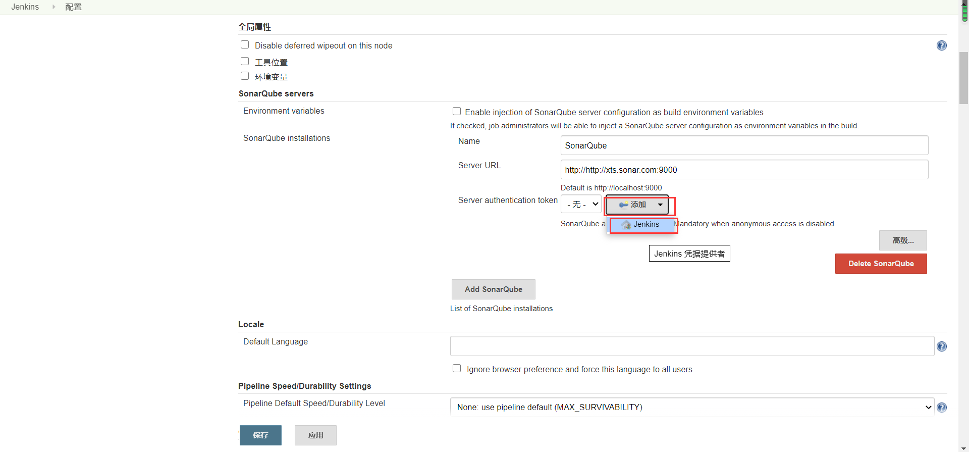Click the breadcrumb arrow after Jenkins
969x452 pixels.
point(53,7)
